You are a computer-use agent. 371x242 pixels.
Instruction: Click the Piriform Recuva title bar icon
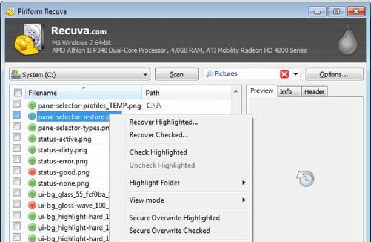pos(10,11)
